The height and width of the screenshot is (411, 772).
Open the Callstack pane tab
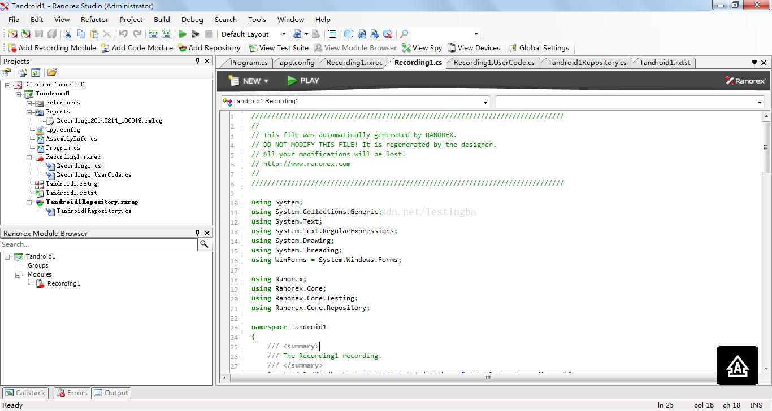pos(25,393)
